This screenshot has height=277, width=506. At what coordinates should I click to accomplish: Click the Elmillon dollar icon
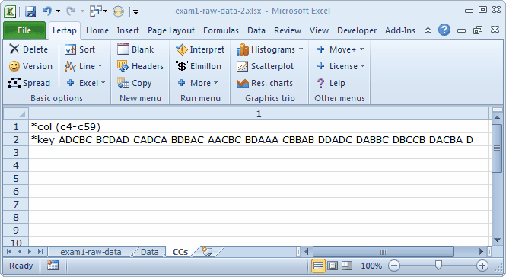point(182,66)
